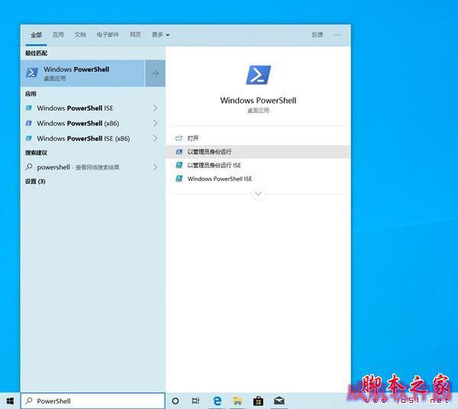Click the Windows PowerShell ISE result icon
The height and width of the screenshot is (409, 458).
point(29,108)
